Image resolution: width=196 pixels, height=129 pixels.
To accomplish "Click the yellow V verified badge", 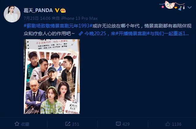I will pos(57,10).
